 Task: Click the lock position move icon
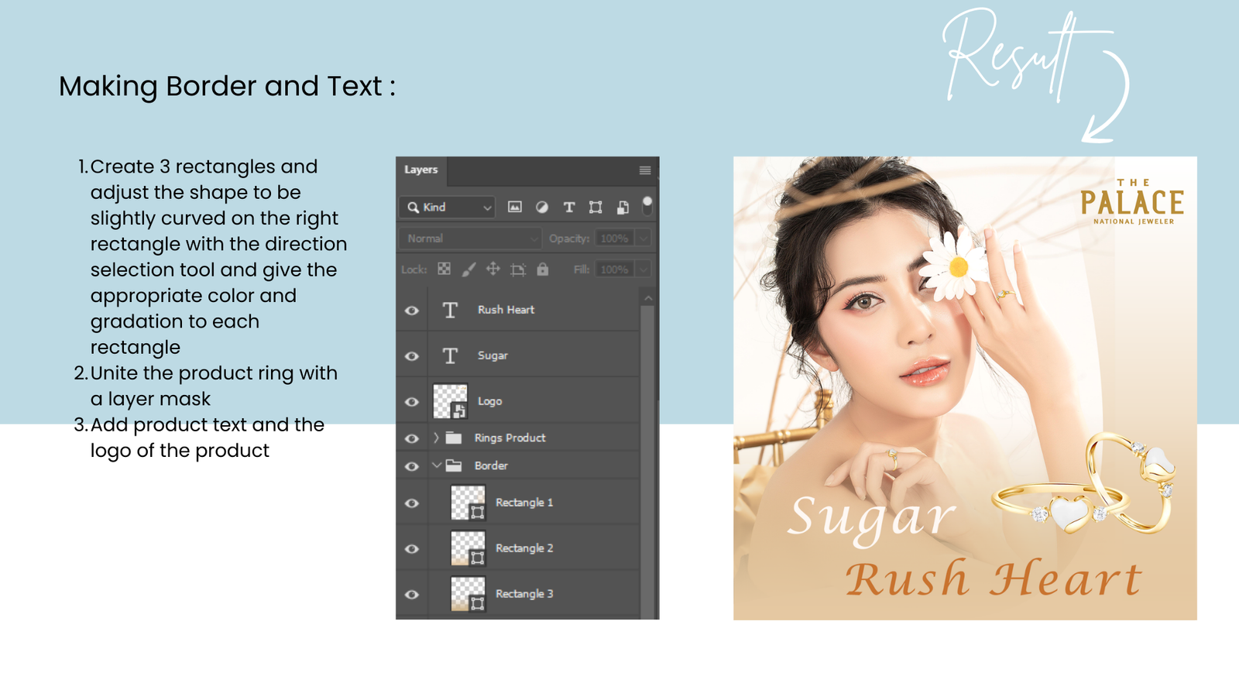493,269
